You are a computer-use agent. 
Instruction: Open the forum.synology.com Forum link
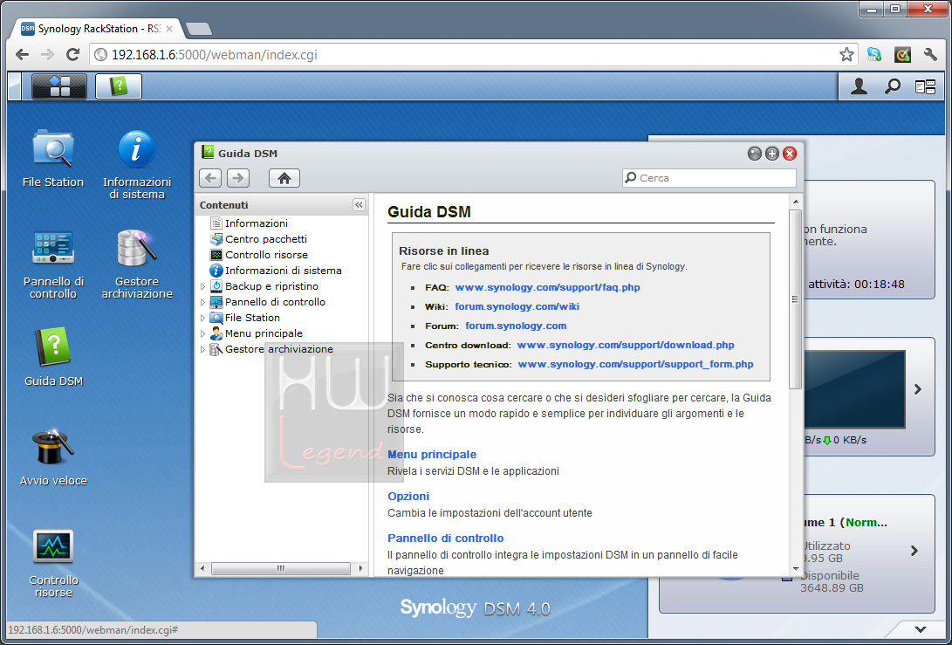pyautogui.click(x=516, y=326)
